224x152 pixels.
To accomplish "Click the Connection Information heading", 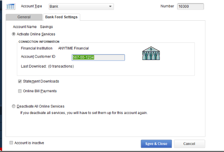I will 39,42.
